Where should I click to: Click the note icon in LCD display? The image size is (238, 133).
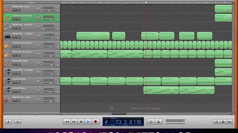(106, 122)
